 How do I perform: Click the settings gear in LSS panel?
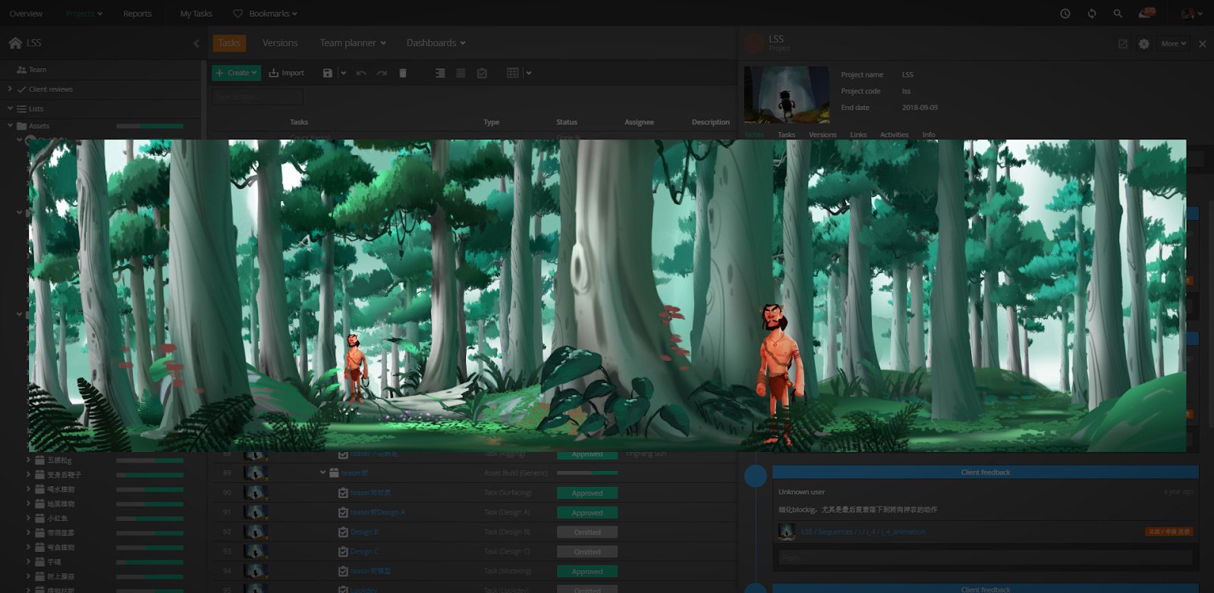pyautogui.click(x=1144, y=44)
